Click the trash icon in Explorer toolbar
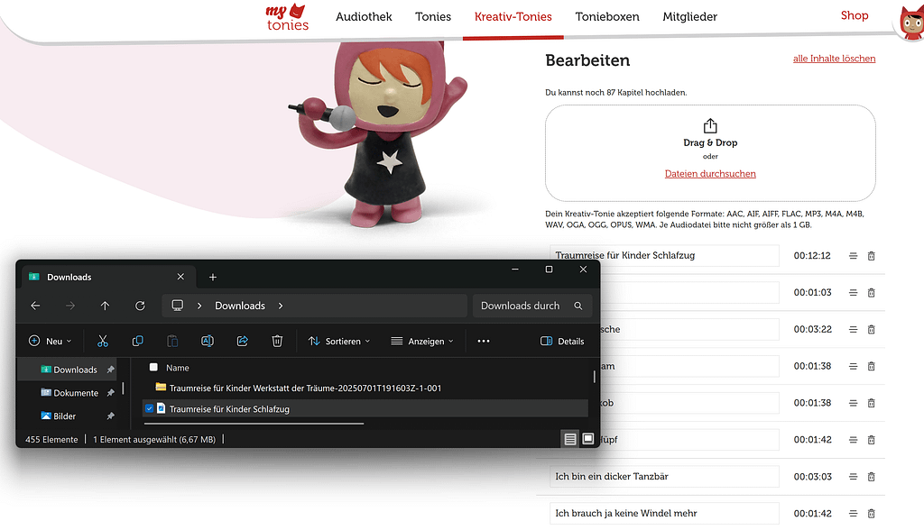 click(x=277, y=342)
